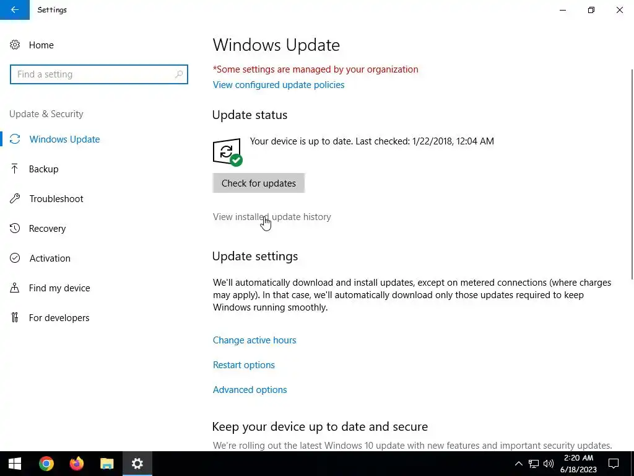Click the Recovery clock-history icon

(15, 228)
